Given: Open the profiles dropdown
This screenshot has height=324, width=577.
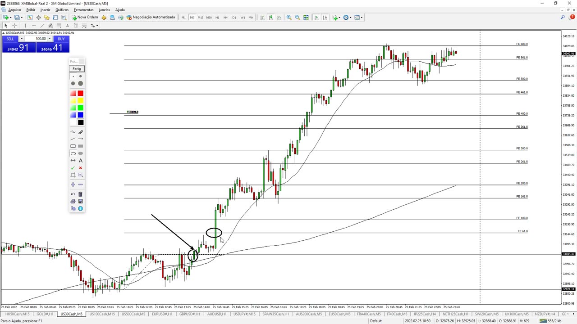Looking at the screenshot, I should point(18,18).
